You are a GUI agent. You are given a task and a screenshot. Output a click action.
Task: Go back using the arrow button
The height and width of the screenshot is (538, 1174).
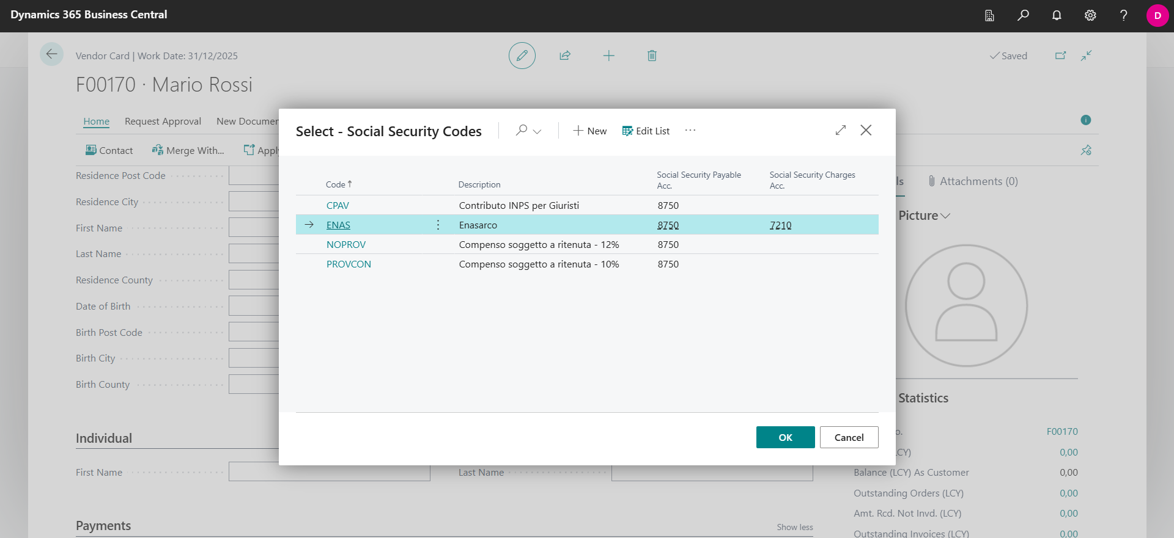[x=52, y=54]
